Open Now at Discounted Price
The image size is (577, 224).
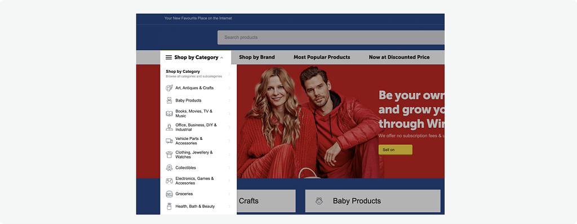pos(400,57)
